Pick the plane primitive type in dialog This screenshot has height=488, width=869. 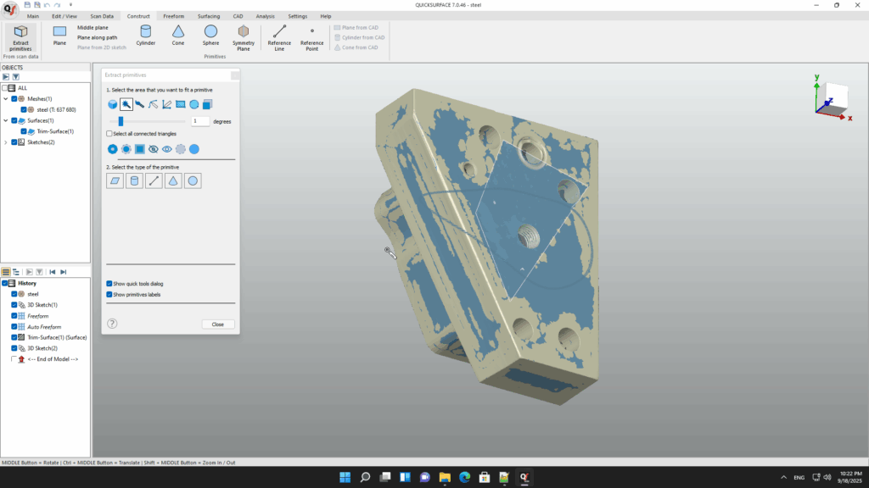coord(115,180)
